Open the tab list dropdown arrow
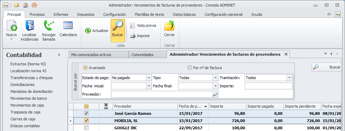 (x=326, y=54)
